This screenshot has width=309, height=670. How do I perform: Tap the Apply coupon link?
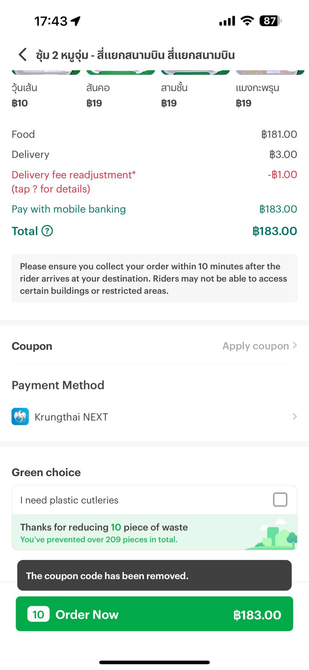pyautogui.click(x=256, y=346)
